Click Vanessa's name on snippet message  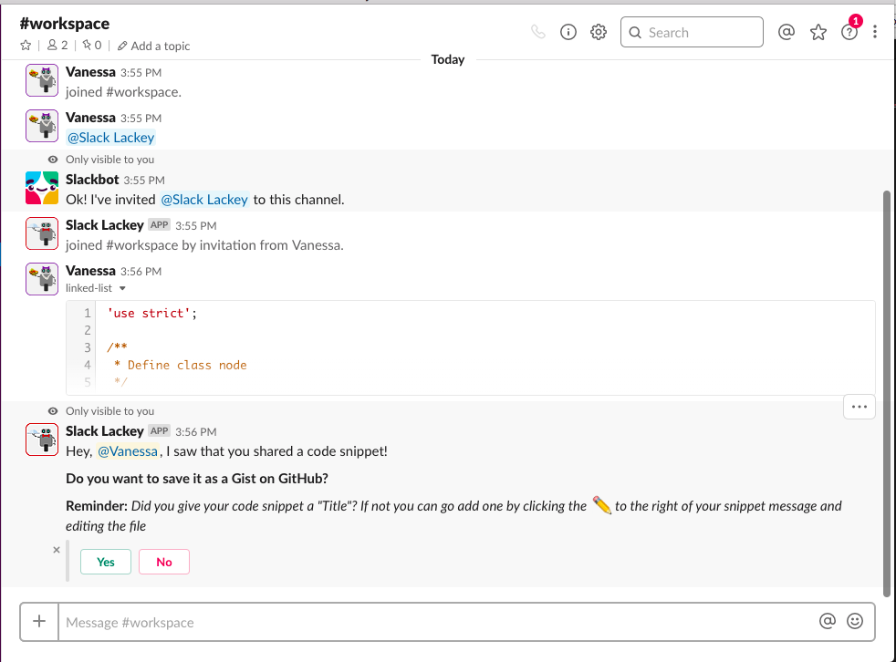(90, 271)
